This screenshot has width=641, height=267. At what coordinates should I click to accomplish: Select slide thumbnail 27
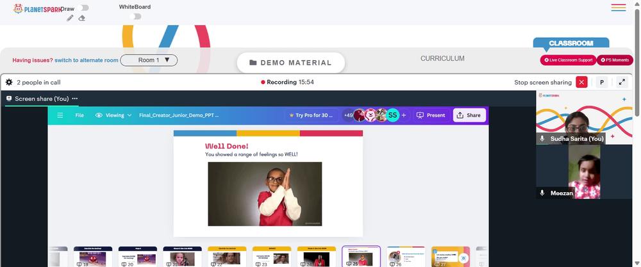point(451,257)
